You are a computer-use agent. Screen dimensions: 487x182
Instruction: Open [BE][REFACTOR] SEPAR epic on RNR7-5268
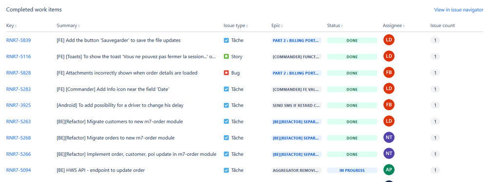(x=296, y=138)
